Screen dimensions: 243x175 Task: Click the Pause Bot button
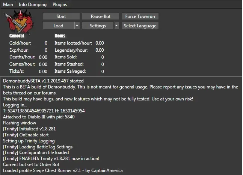[101, 16]
